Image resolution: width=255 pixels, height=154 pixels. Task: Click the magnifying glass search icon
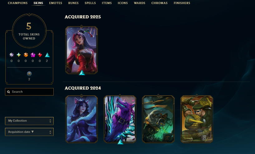coord(8,92)
